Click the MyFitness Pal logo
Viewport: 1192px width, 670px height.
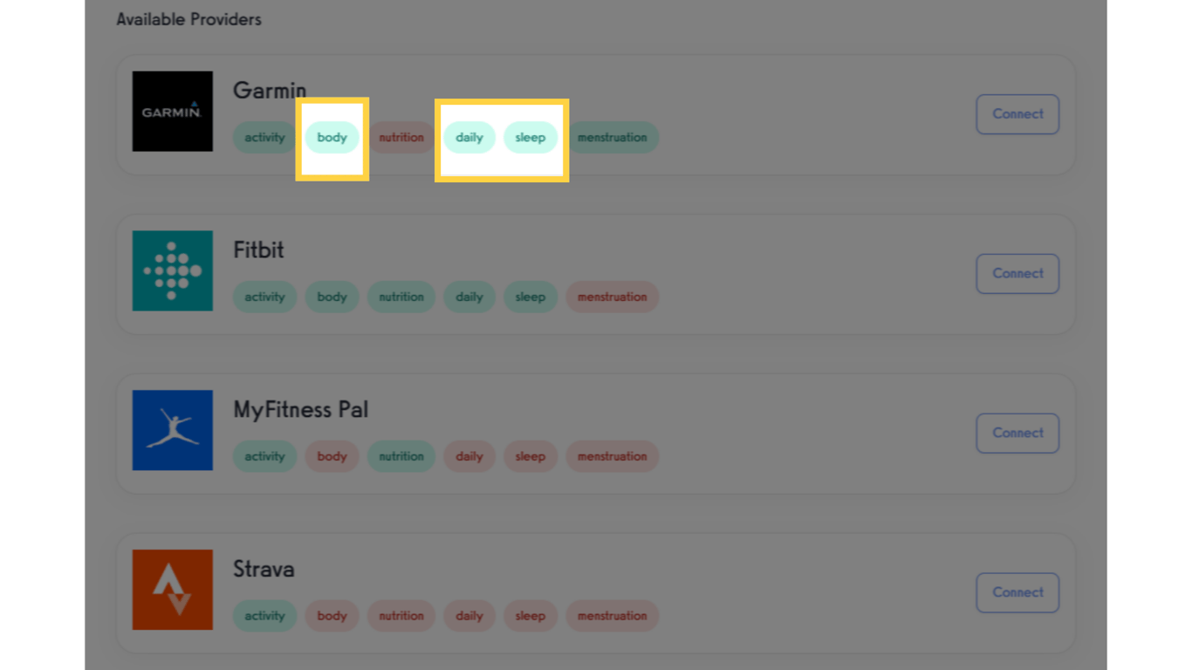coord(172,430)
